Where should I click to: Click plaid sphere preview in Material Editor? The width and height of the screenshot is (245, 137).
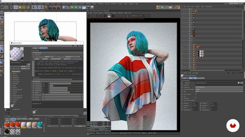coord(17,54)
